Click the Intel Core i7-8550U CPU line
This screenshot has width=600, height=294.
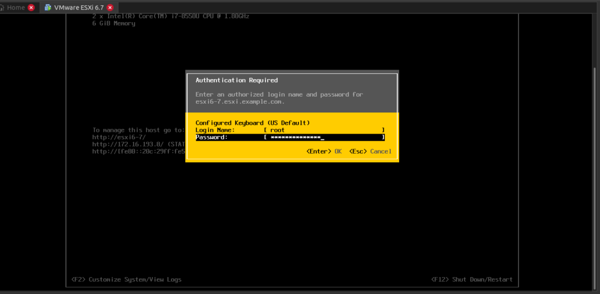coord(171,16)
